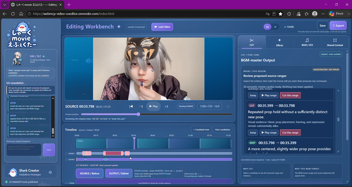The image size is (352, 187).
Task: Click the Viewing SOURCE indicator
Action: pos(186,106)
